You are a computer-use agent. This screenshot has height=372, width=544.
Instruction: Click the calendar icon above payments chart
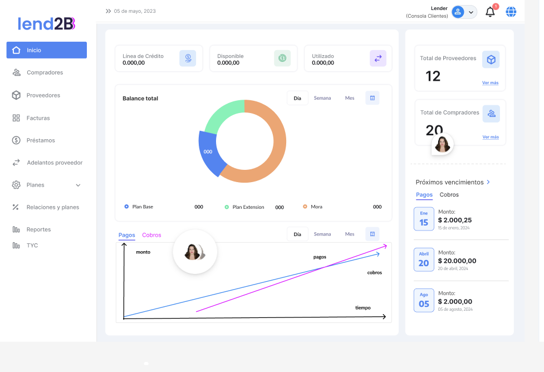372,234
